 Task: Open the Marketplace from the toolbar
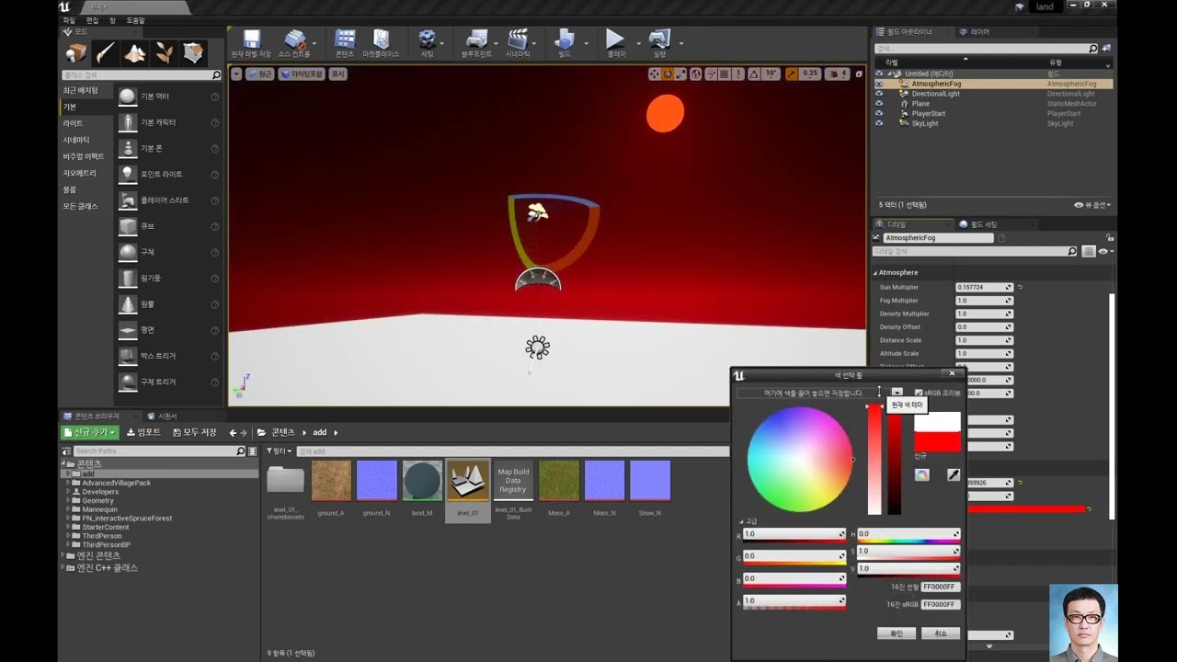pyautogui.click(x=381, y=41)
